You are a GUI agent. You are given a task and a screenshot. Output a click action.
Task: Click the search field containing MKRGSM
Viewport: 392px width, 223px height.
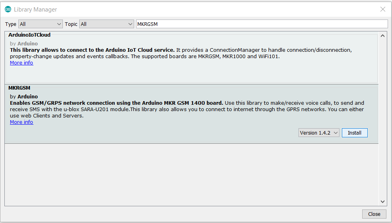[x=261, y=24]
